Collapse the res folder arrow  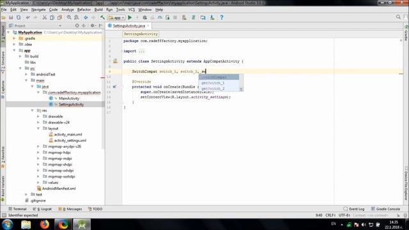coord(33,111)
